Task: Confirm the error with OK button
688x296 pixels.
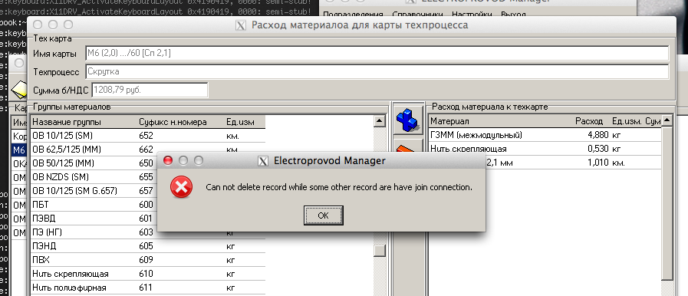Action: point(323,215)
